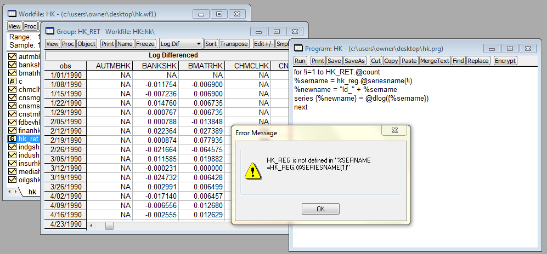
Task: Click SaveAs in the Program toolbar
Action: click(x=354, y=61)
